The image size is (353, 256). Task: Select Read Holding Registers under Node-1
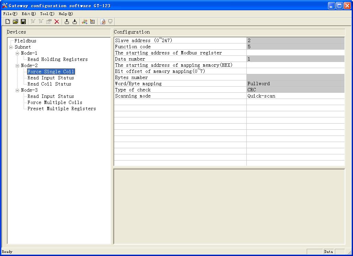[x=58, y=59]
